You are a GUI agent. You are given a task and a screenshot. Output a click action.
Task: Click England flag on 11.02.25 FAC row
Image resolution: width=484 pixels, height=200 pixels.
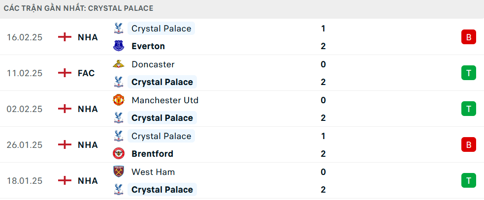pos(65,73)
